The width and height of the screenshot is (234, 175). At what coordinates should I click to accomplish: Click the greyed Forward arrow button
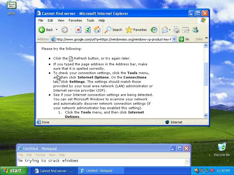pos(65,30)
